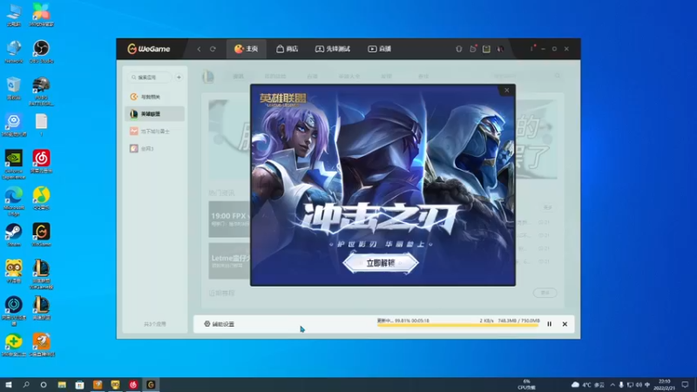Select 地下城与勇士 in the sidebar
Viewport: 697px width, 392px height.
155,132
